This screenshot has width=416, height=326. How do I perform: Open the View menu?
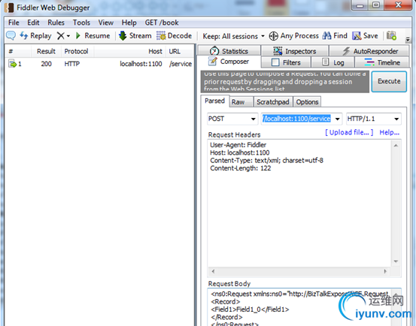tap(106, 23)
